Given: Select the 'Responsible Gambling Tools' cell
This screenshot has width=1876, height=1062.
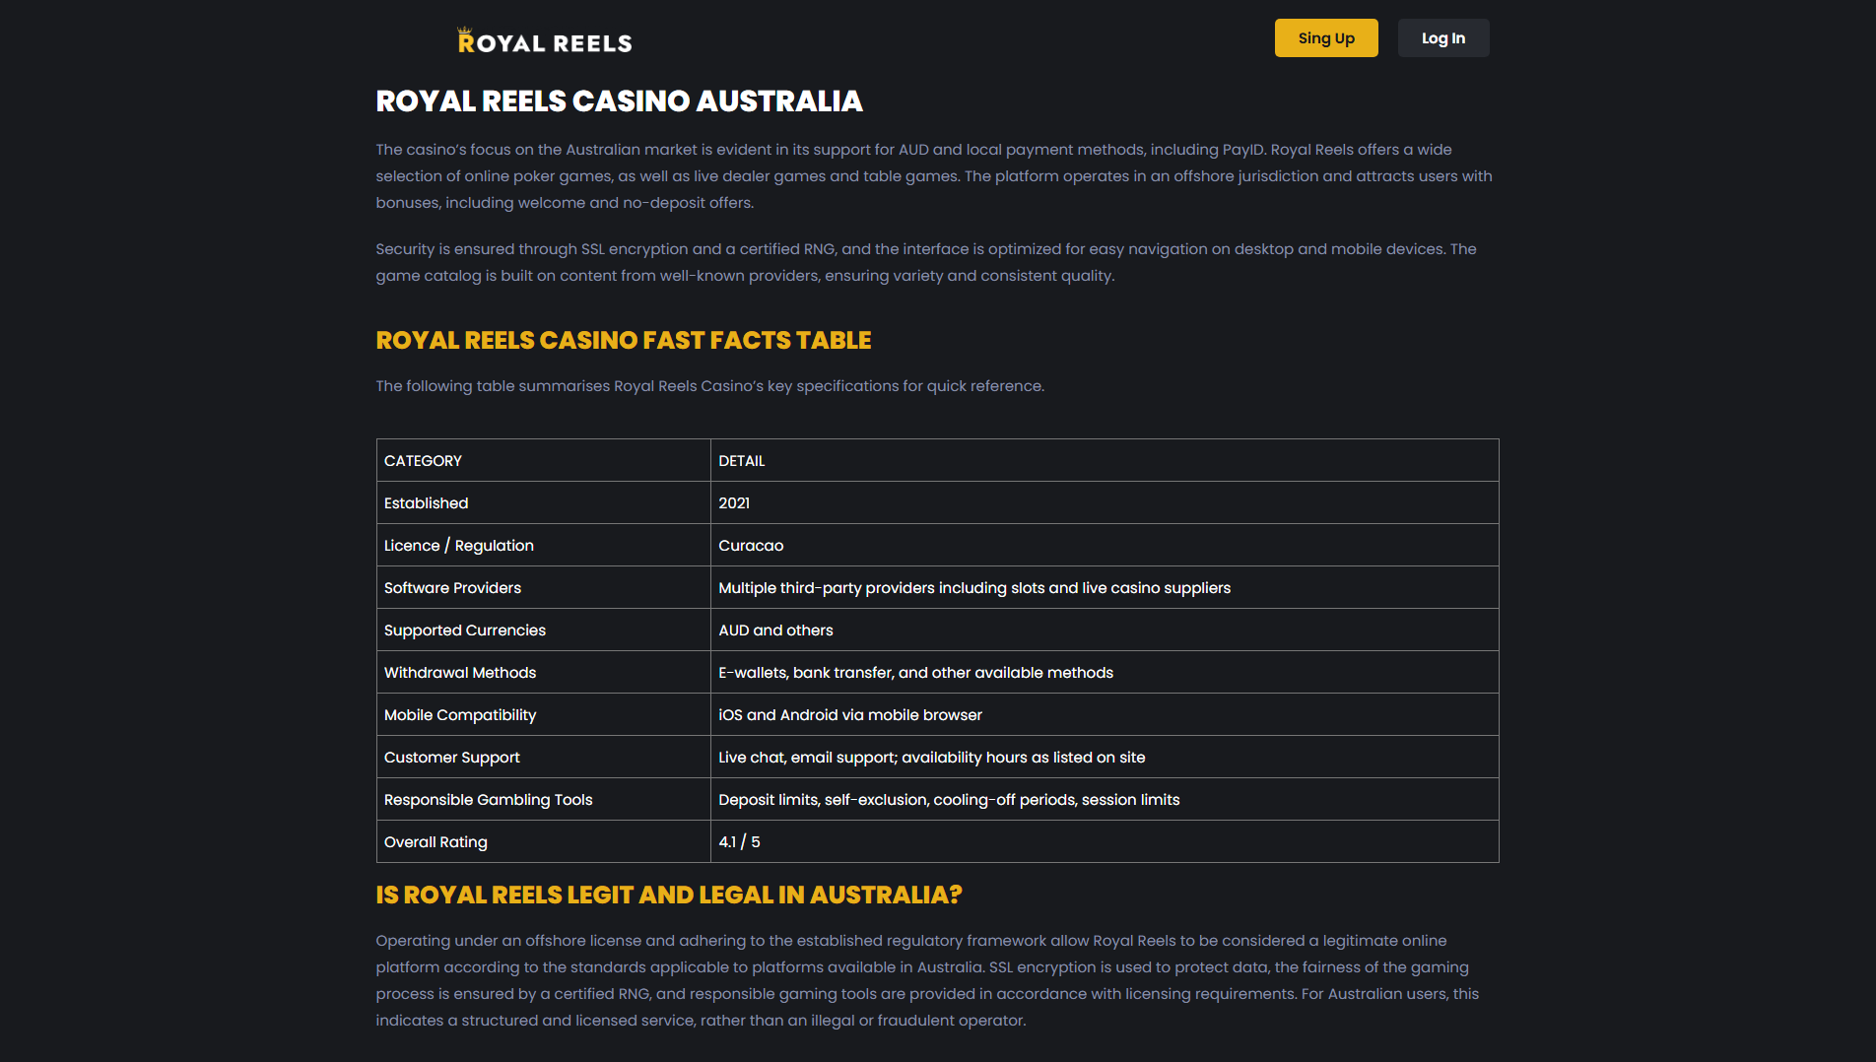Looking at the screenshot, I should pos(544,799).
